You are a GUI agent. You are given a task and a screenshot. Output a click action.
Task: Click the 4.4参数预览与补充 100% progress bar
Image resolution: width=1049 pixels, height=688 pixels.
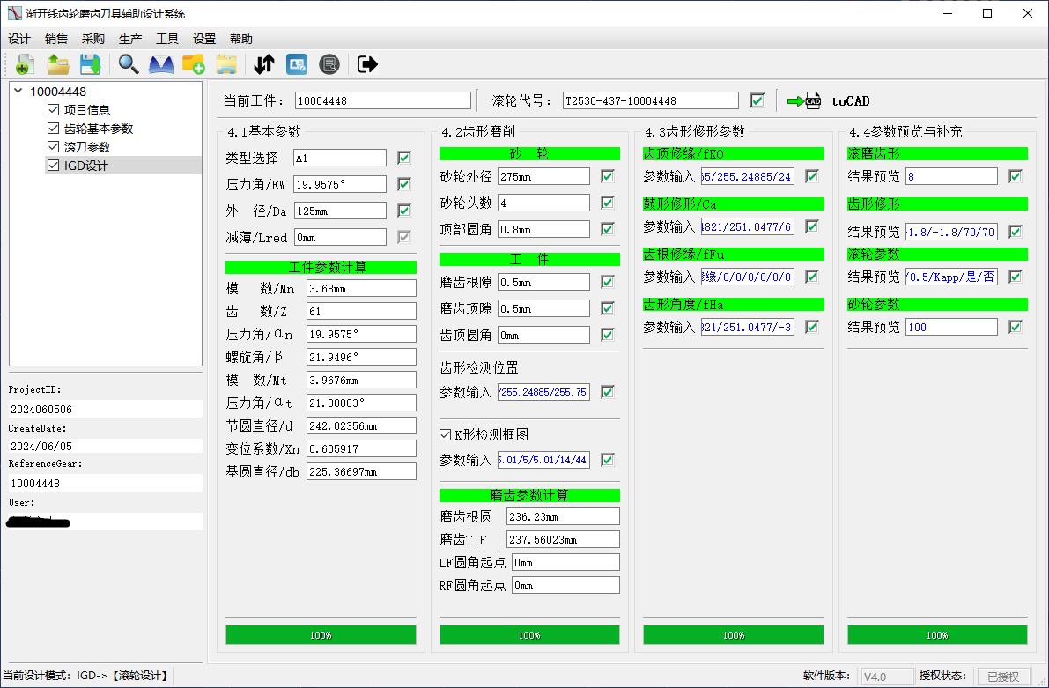(x=937, y=634)
